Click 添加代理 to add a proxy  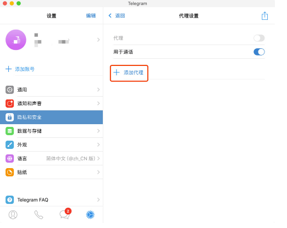134,73
